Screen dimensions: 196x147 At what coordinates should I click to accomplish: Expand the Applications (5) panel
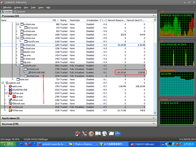click(154, 118)
